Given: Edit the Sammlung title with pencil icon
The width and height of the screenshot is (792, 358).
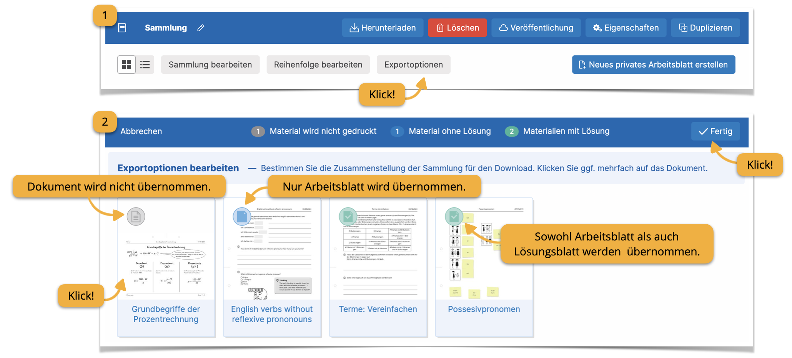Looking at the screenshot, I should click(x=201, y=28).
